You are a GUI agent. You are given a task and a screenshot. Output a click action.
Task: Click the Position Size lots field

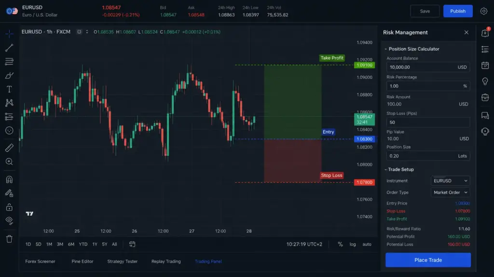coord(428,156)
